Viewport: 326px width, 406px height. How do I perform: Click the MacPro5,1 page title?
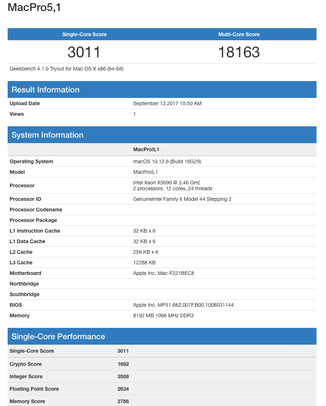click(34, 7)
